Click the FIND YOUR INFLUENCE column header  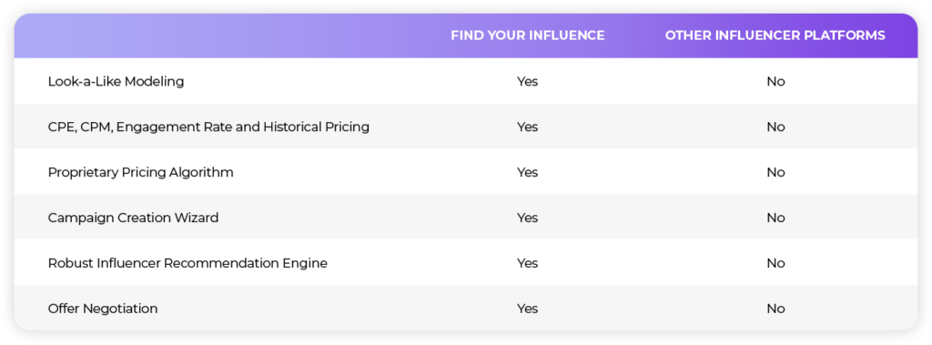(527, 36)
